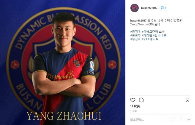Click the Yang Zhaohui player photo
The width and height of the screenshot is (195, 125).
(x=63, y=62)
